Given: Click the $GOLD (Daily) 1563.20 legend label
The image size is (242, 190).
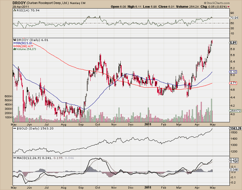Looking at the screenshot, I should click(x=35, y=128).
